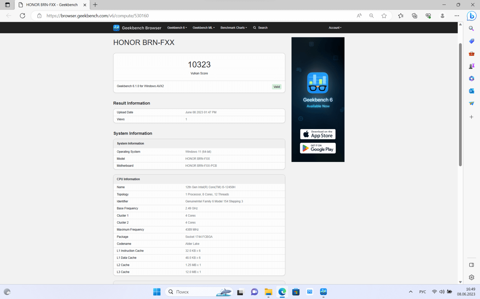Open the Benchmark Charts dropdown
Viewport: 480px width, 299px height.
233,28
